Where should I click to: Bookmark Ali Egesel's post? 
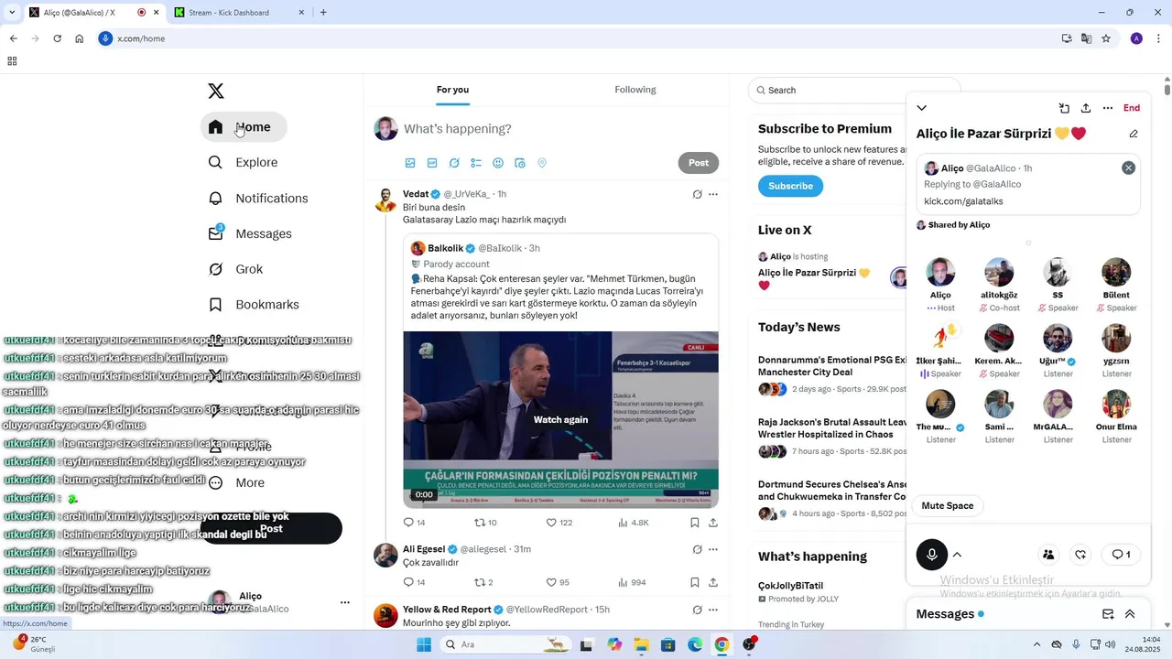(x=695, y=582)
